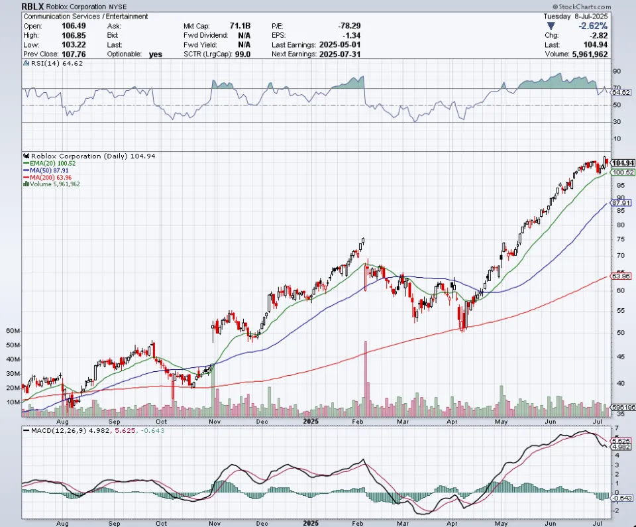This screenshot has width=636, height=527.
Task: Click the Communication Services / Entertainment sector label
Action: (x=85, y=16)
